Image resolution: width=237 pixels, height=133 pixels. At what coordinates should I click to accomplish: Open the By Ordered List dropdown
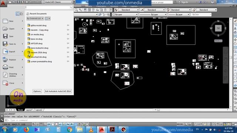[x=35, y=18]
